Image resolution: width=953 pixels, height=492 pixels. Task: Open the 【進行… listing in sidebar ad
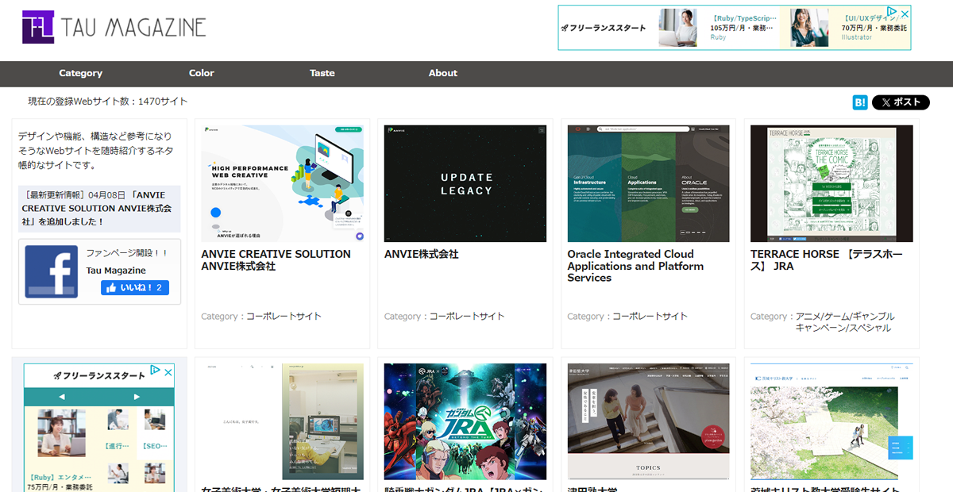(118, 446)
